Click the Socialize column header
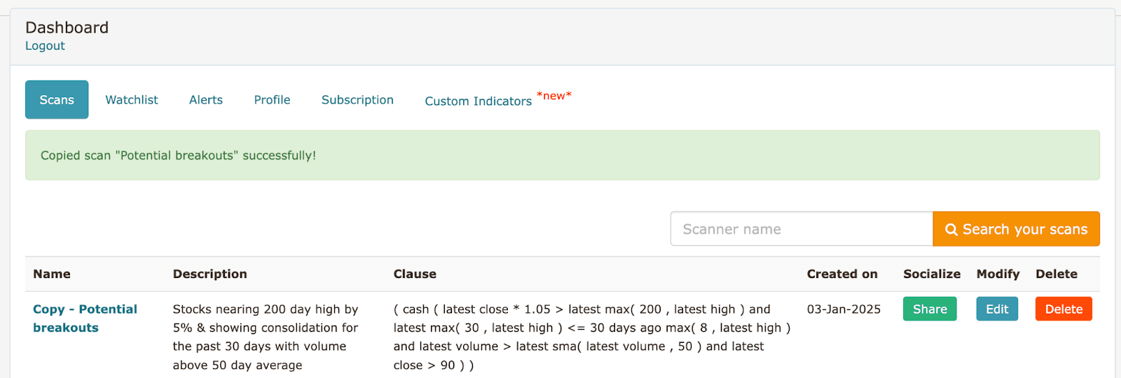This screenshot has height=378, width=1121. 932,274
